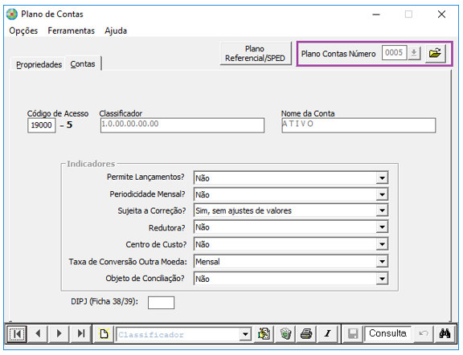Viewport: 463px width, 355px height.
Task: Click the DIPJ (Ficha 38/39) input box
Action: (161, 303)
